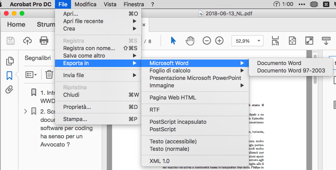Choose Documento Word 97-2003

[291, 71]
